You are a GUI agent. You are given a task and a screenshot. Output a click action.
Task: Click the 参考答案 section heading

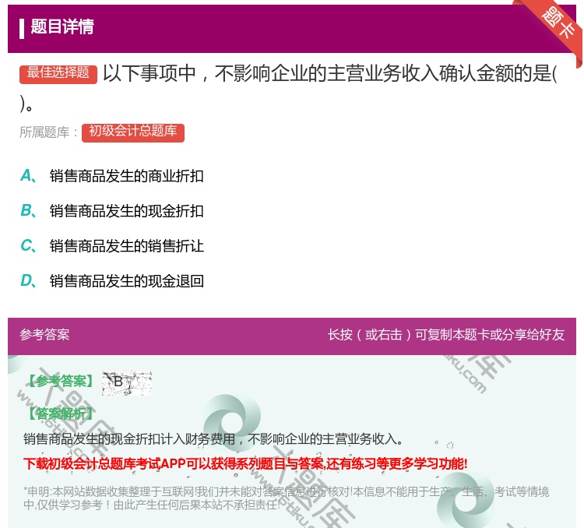pos(44,335)
